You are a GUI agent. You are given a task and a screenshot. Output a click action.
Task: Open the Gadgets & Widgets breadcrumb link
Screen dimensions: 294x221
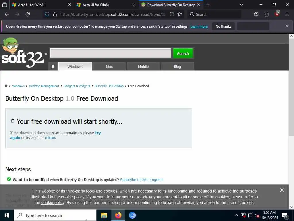click(77, 86)
